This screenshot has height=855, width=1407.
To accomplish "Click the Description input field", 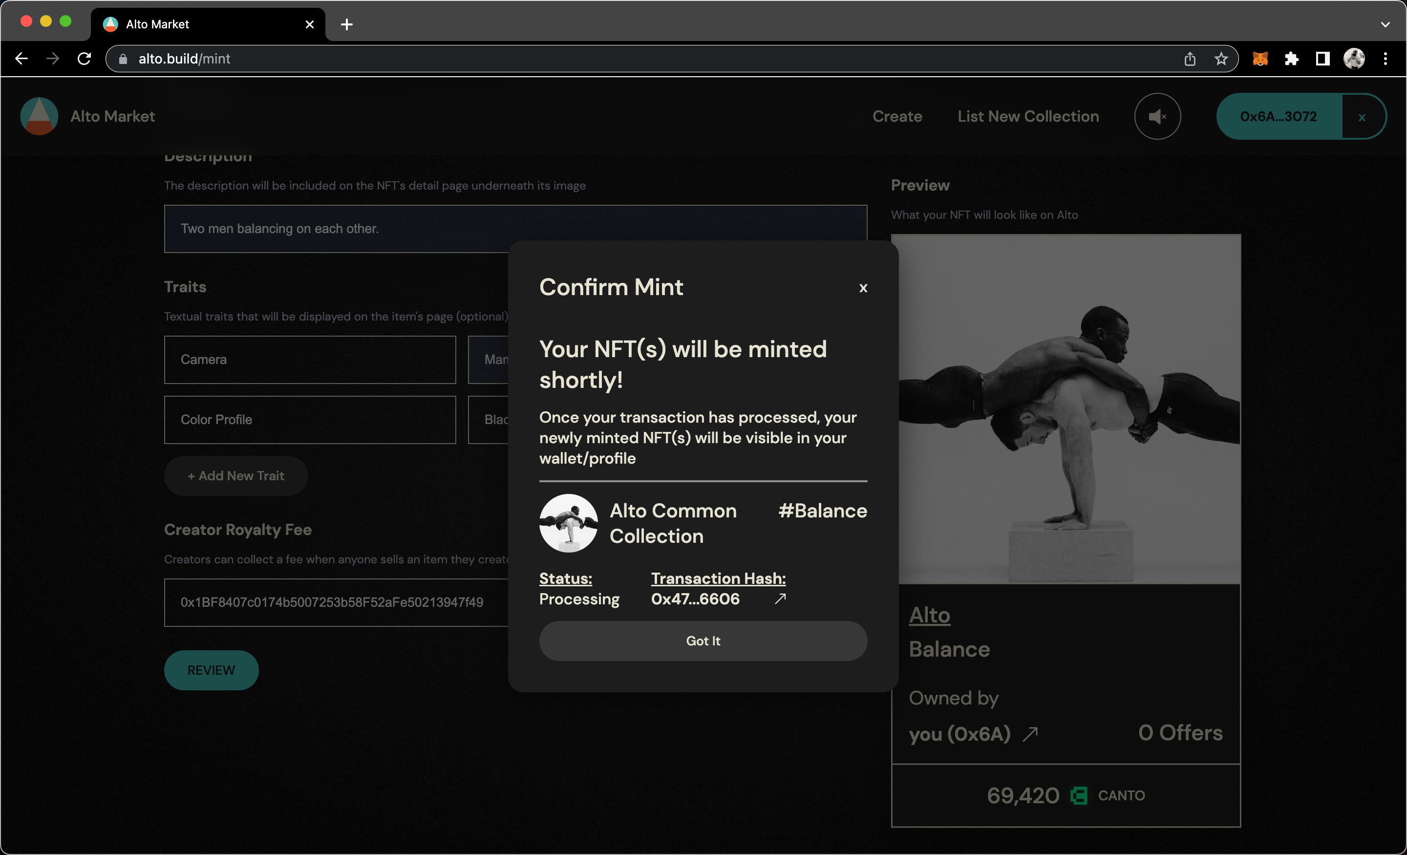I will (x=515, y=229).
